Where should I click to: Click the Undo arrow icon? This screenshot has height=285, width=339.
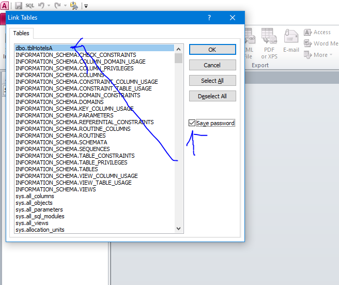[41, 6]
